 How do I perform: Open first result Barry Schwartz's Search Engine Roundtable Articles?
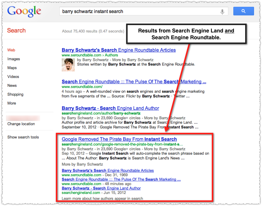[x=119, y=50]
